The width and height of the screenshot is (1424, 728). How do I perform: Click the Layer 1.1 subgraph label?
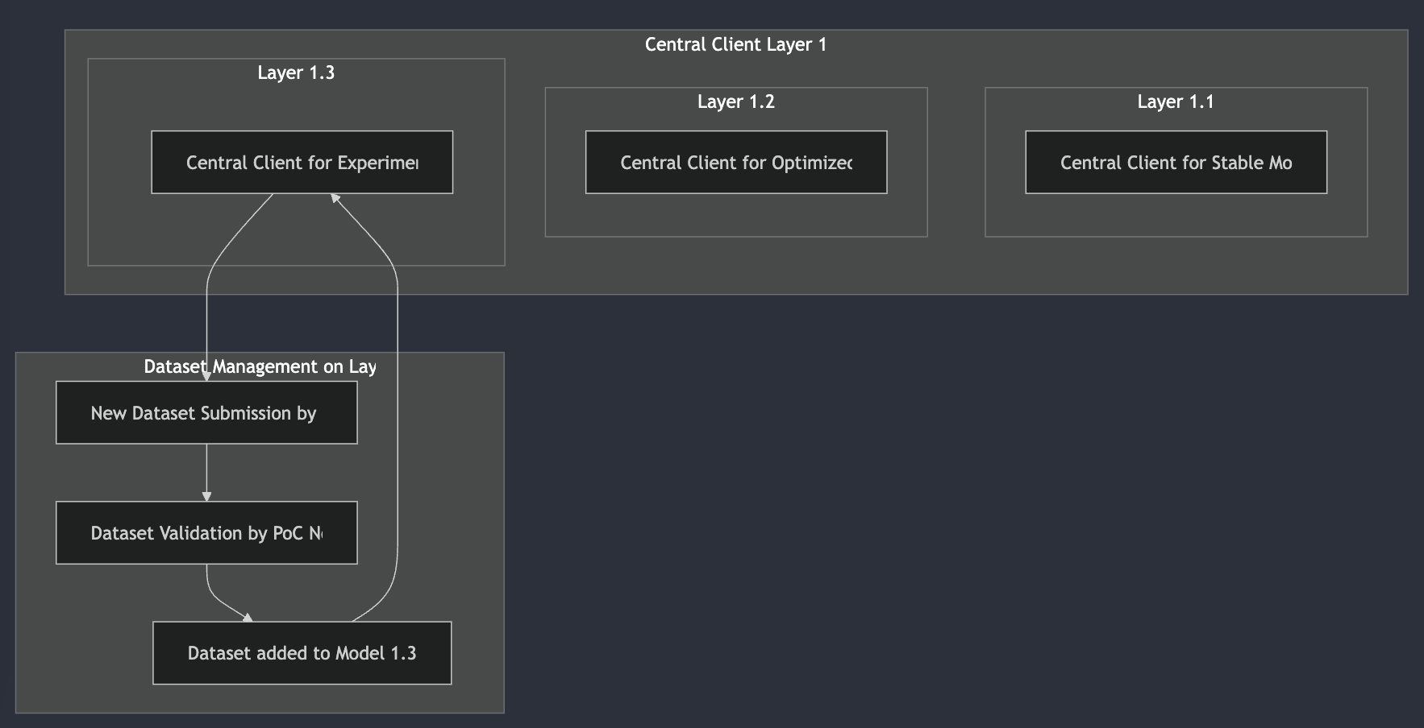pos(1175,101)
